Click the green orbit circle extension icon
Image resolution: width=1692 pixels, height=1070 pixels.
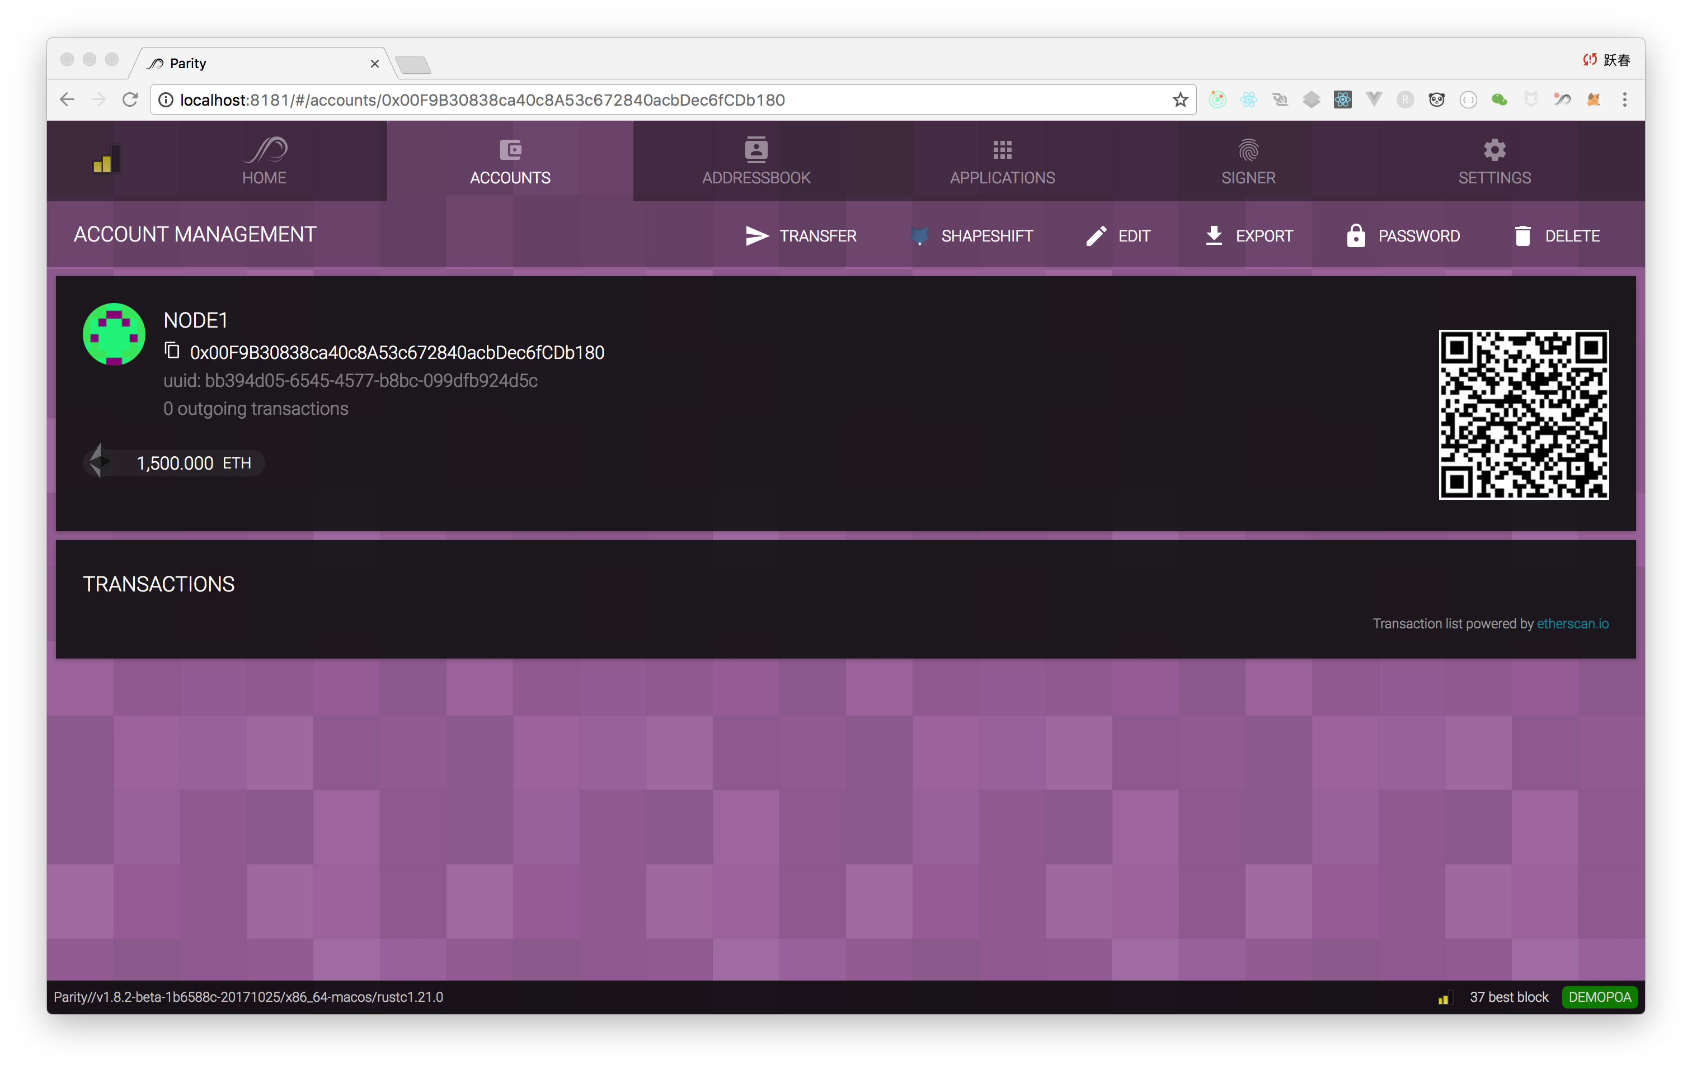coord(1217,100)
